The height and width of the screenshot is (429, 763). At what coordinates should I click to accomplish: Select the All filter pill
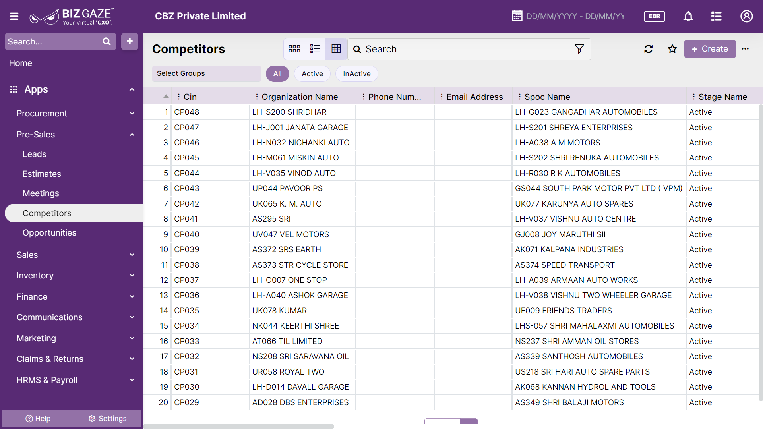(277, 74)
